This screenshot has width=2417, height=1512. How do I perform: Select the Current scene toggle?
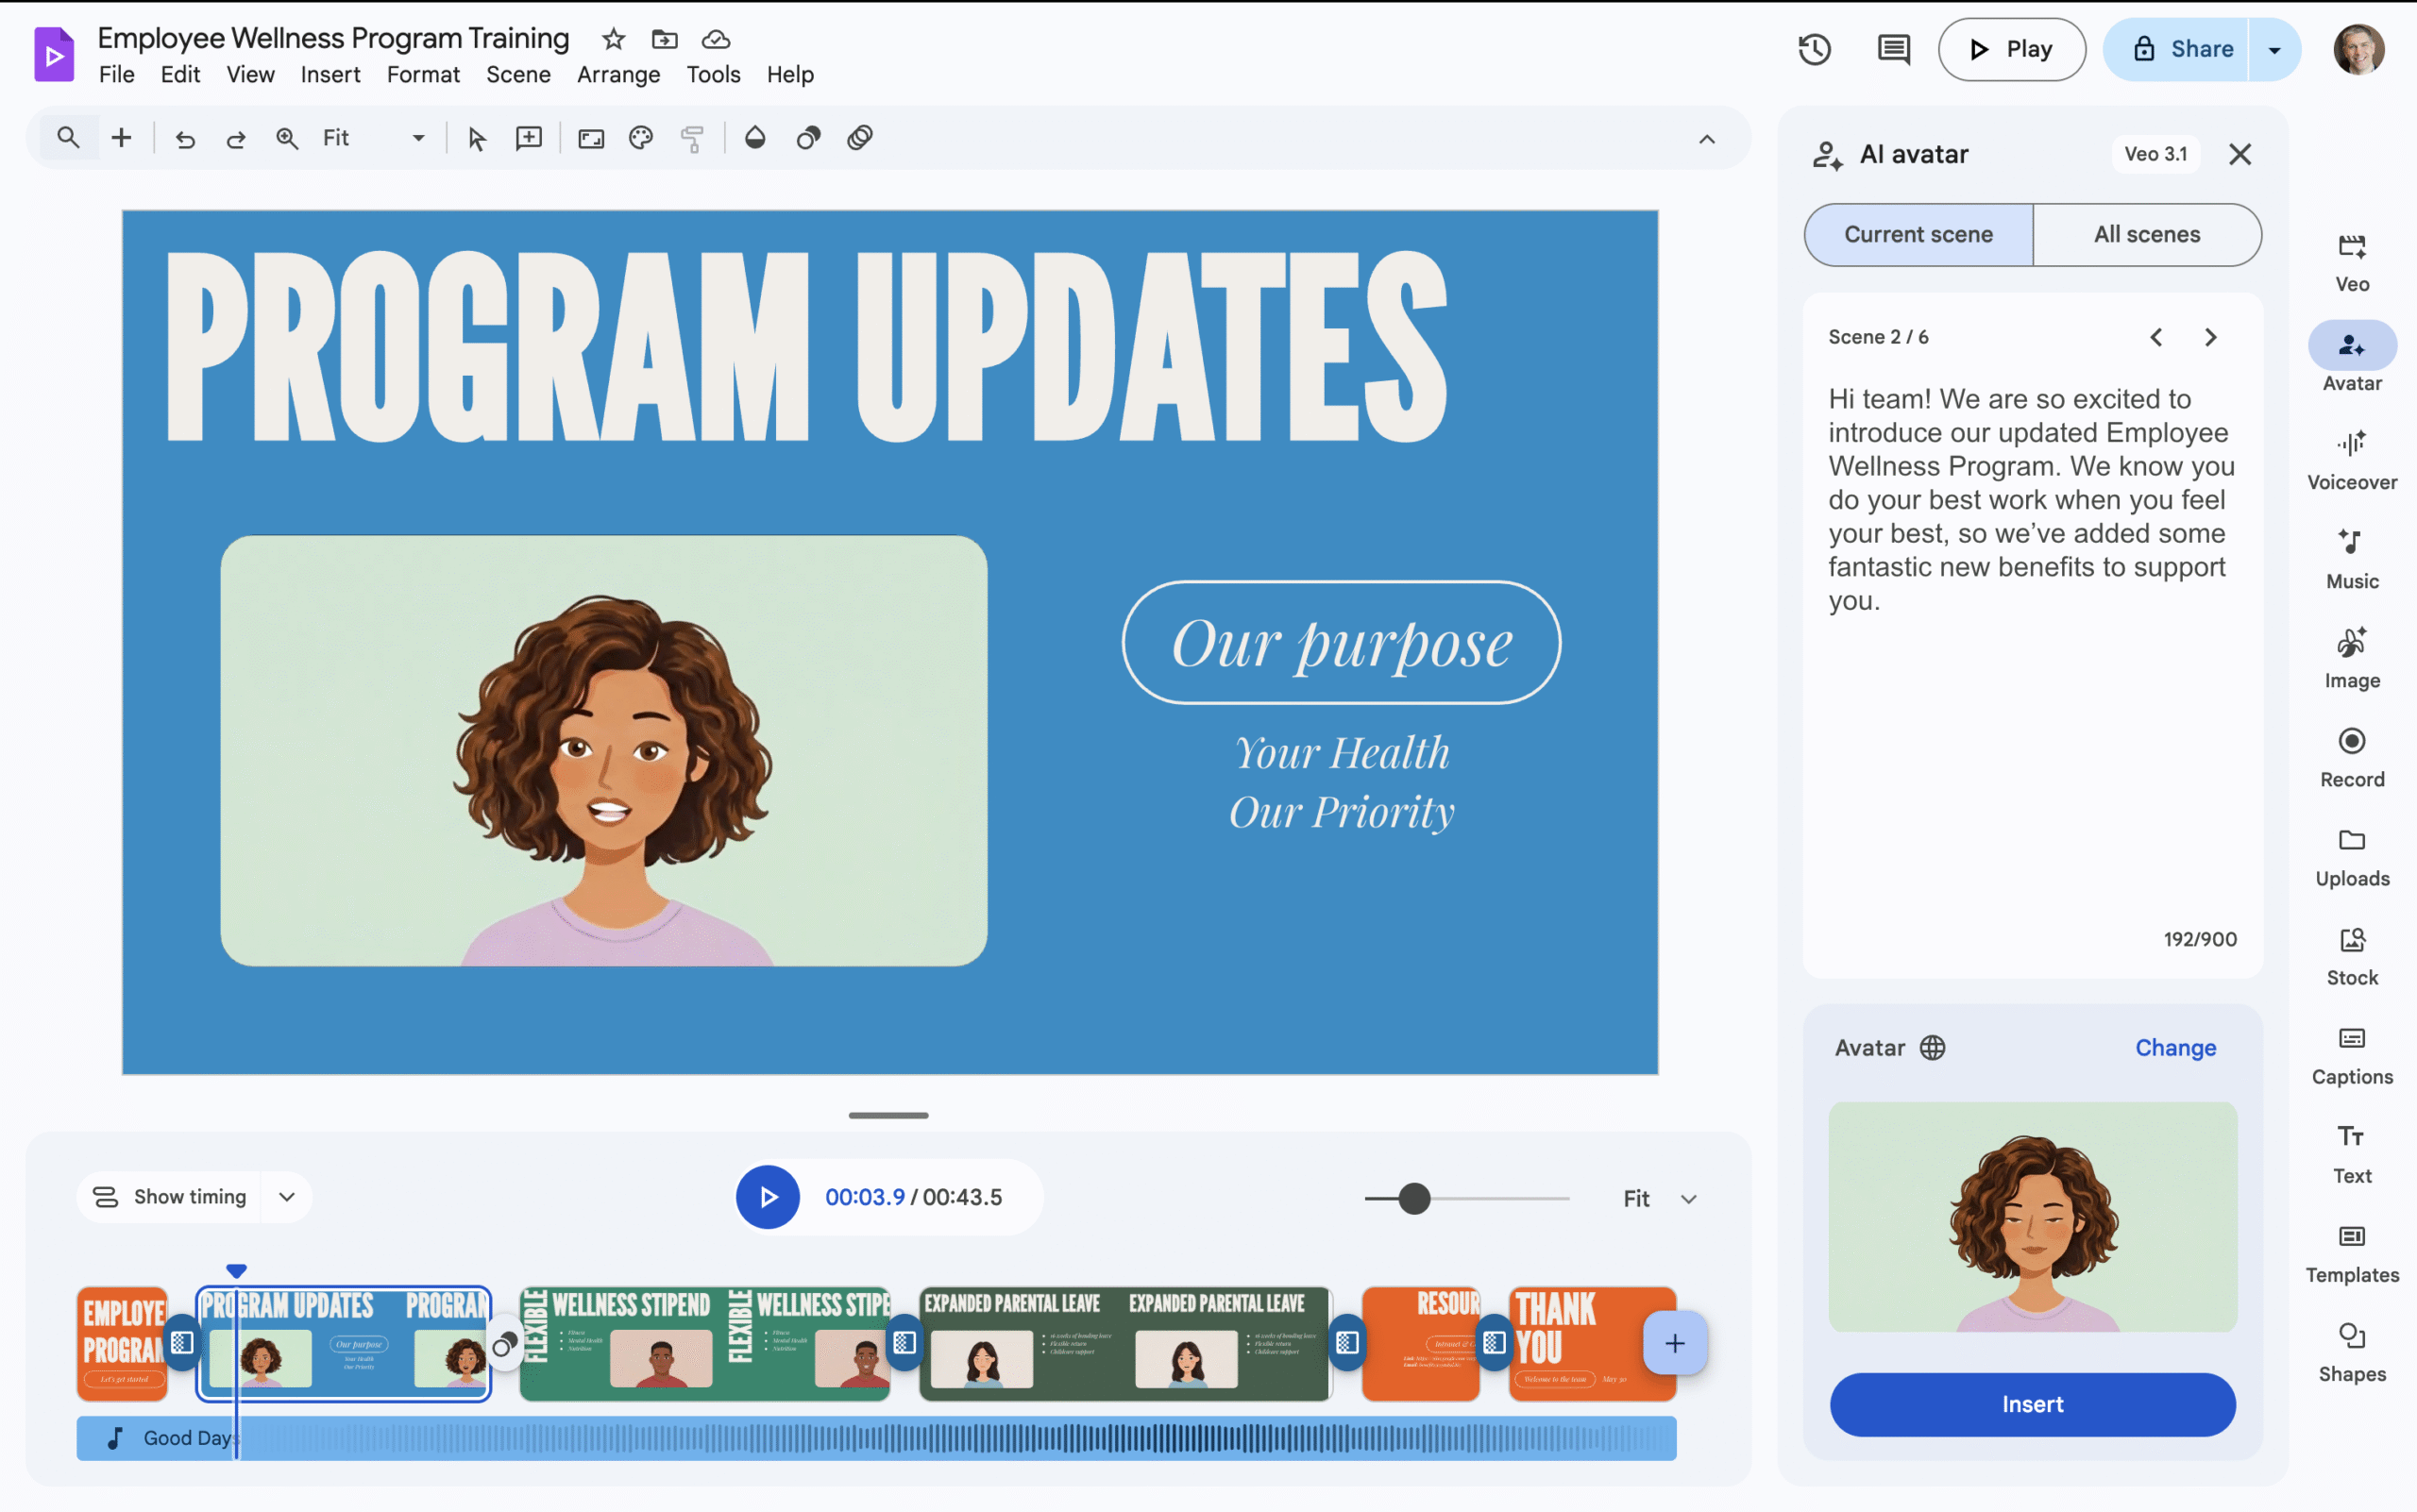click(x=1918, y=234)
